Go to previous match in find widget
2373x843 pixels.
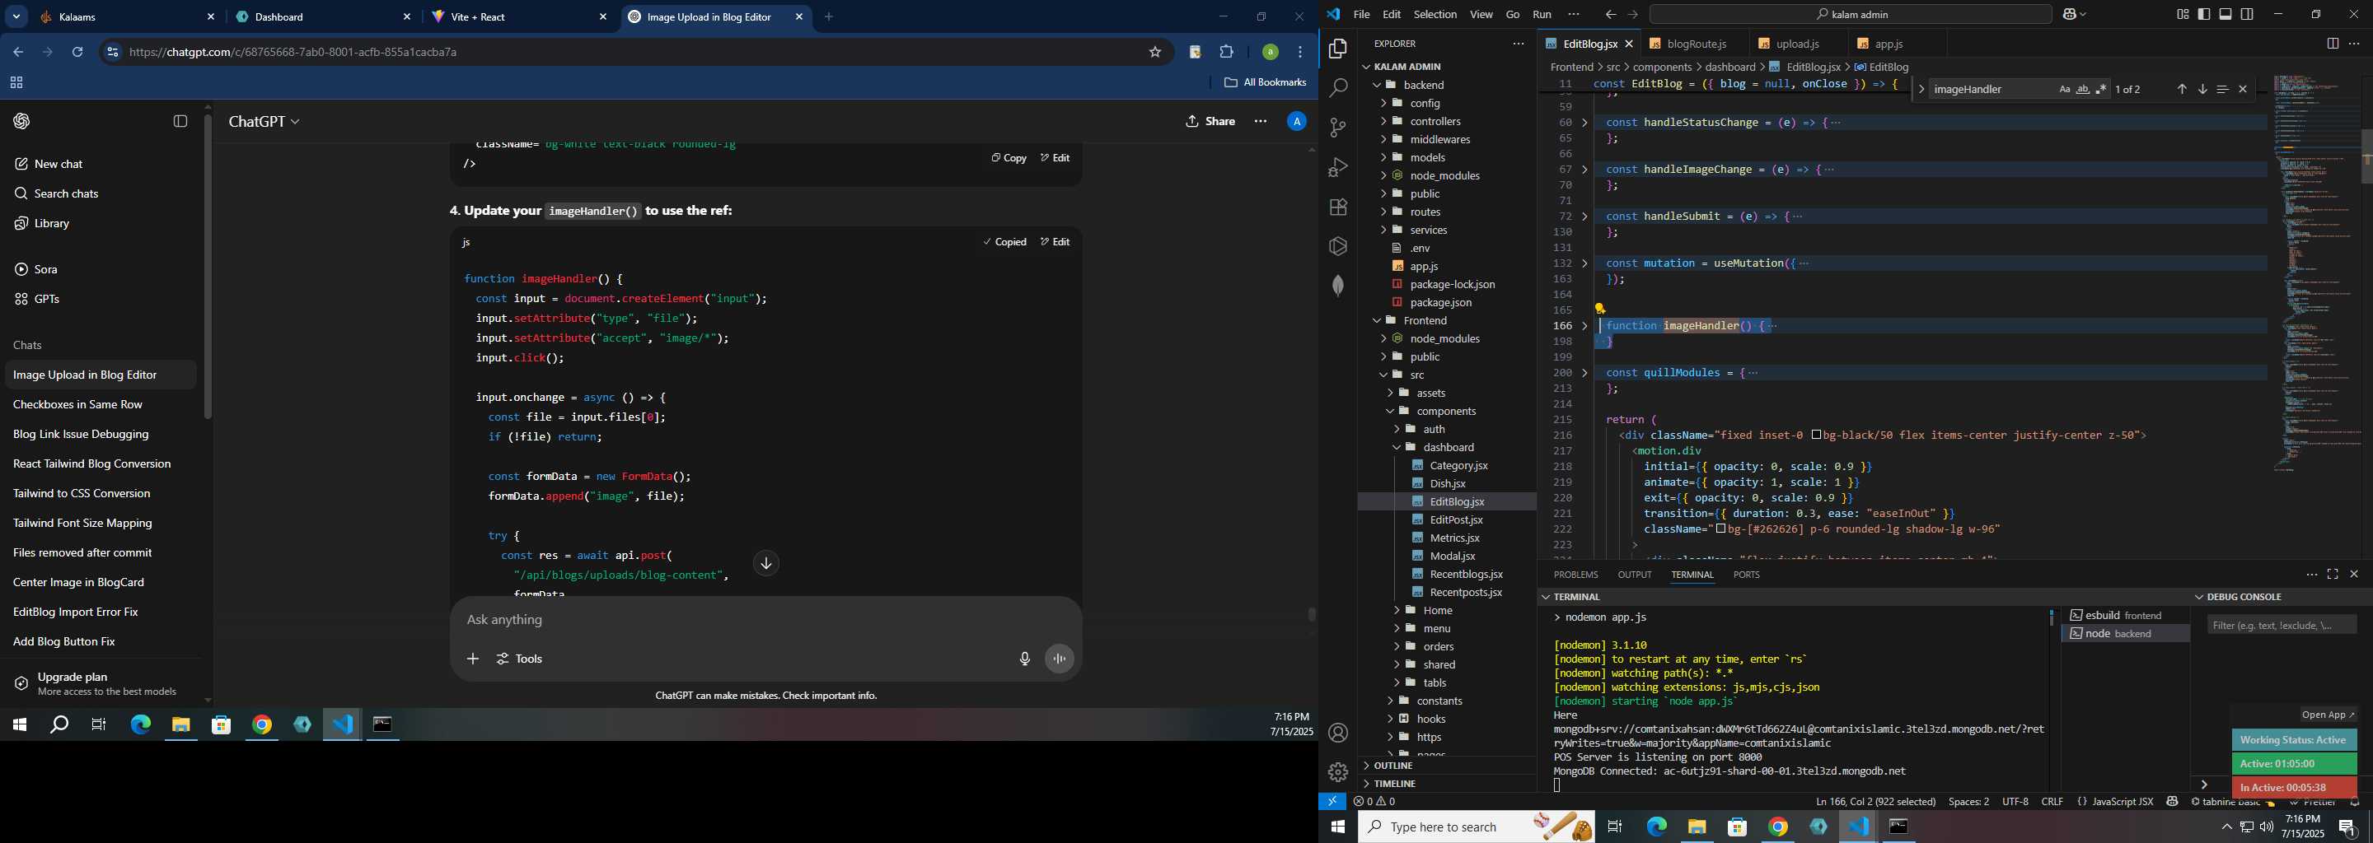pos(2181,89)
